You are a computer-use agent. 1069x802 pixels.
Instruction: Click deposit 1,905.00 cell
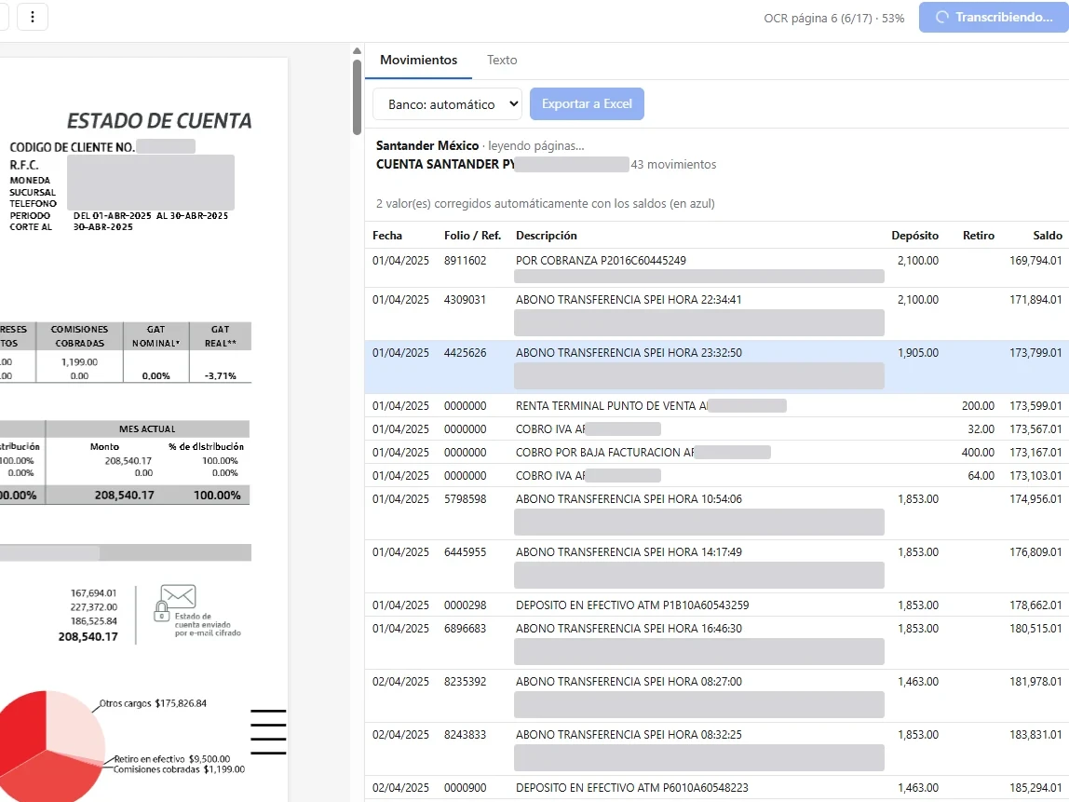[917, 353]
